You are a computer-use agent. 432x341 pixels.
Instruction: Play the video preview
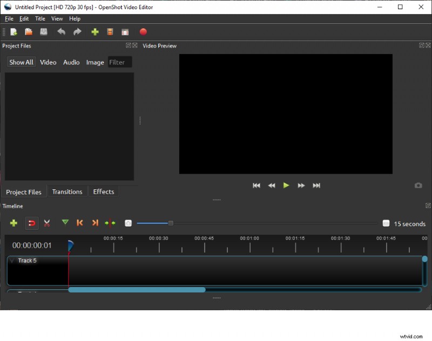coord(286,185)
